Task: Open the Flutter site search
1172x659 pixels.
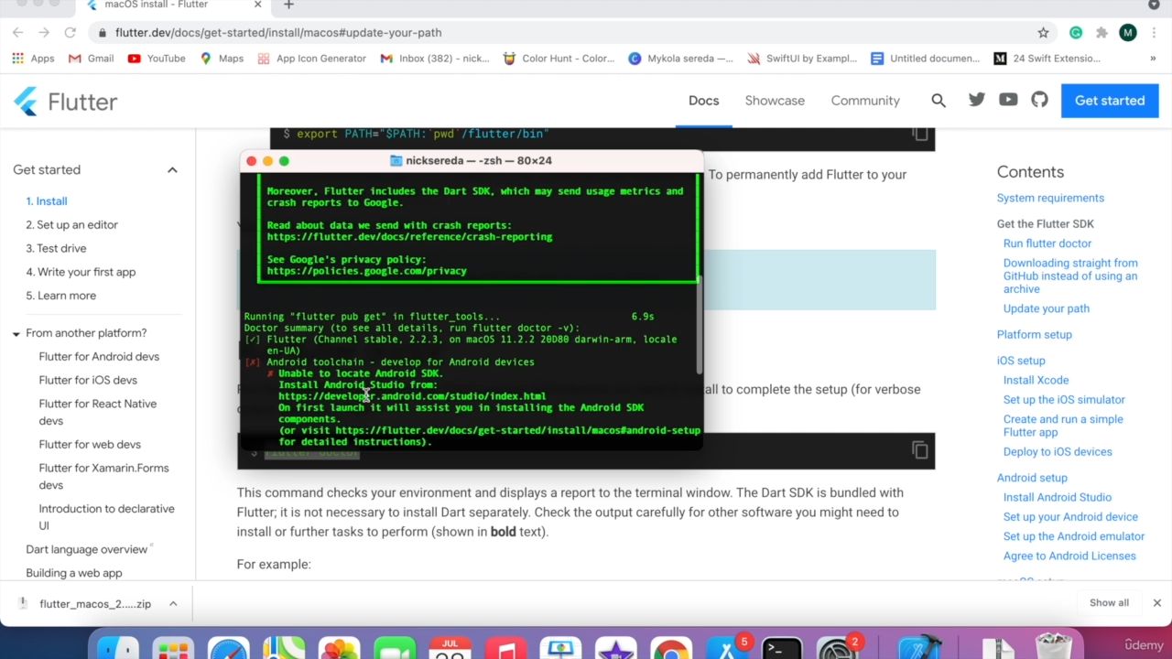Action: (x=939, y=101)
